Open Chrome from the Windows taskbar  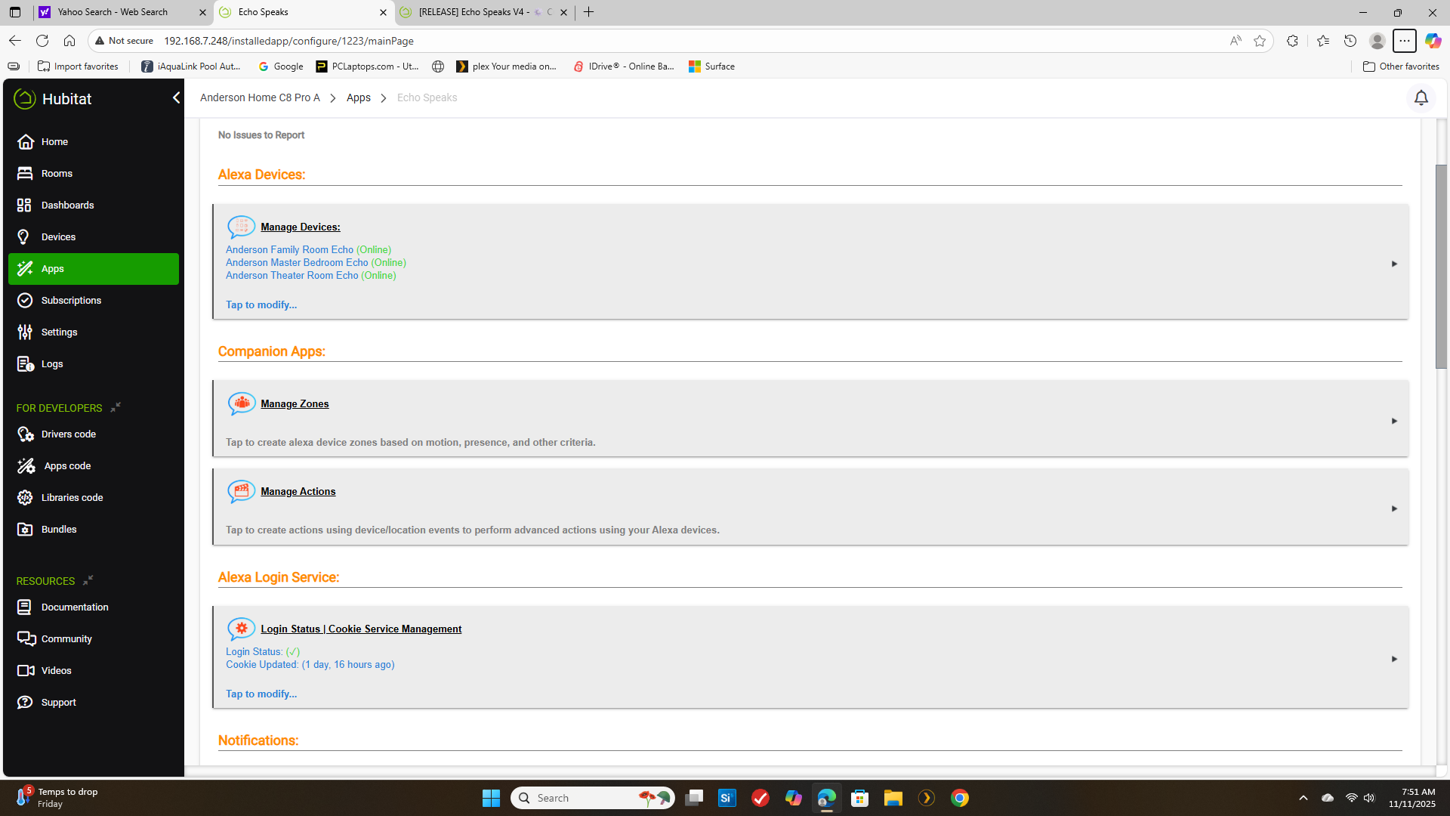click(x=959, y=798)
